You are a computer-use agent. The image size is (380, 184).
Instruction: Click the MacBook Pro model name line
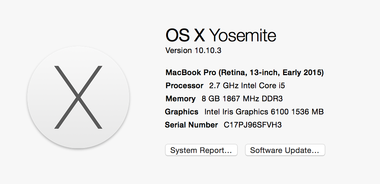tap(244, 72)
